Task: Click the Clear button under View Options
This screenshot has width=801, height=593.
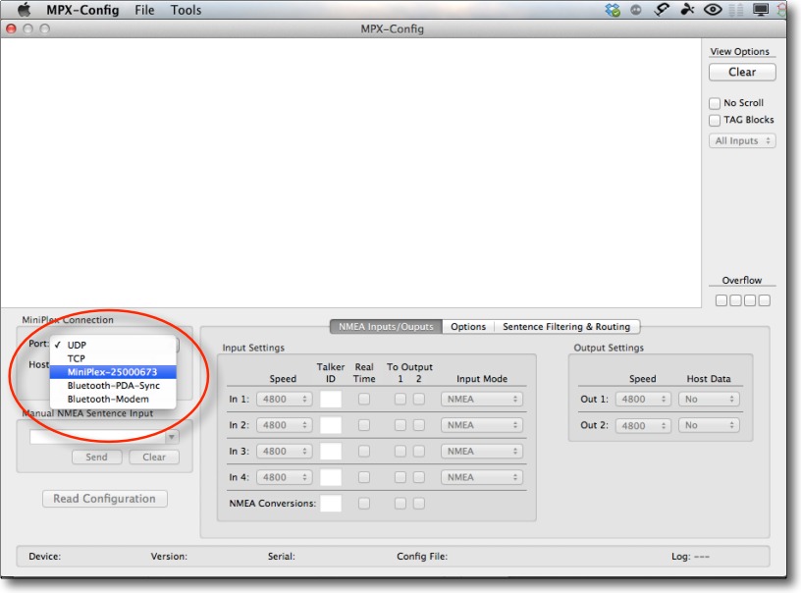Action: [742, 72]
